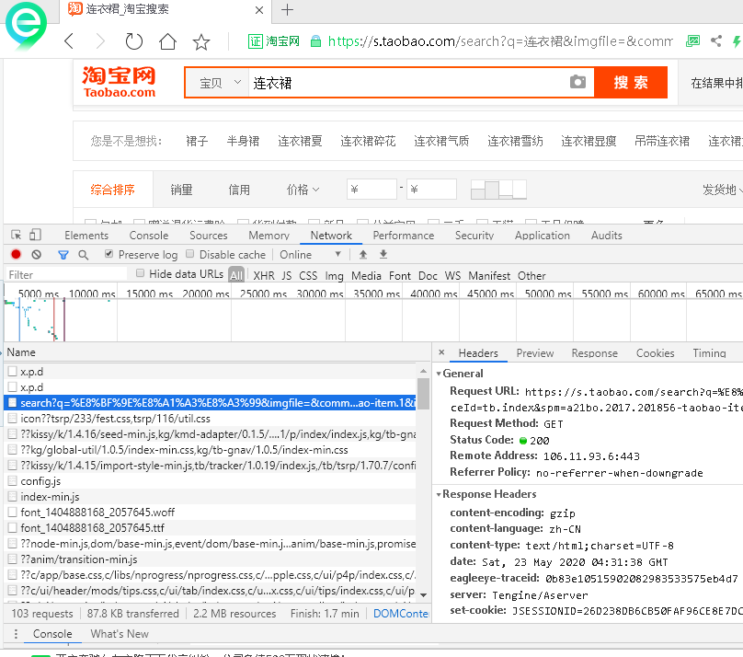
Task: Click the 360 browser logo icon
Action: pyautogui.click(x=26, y=27)
